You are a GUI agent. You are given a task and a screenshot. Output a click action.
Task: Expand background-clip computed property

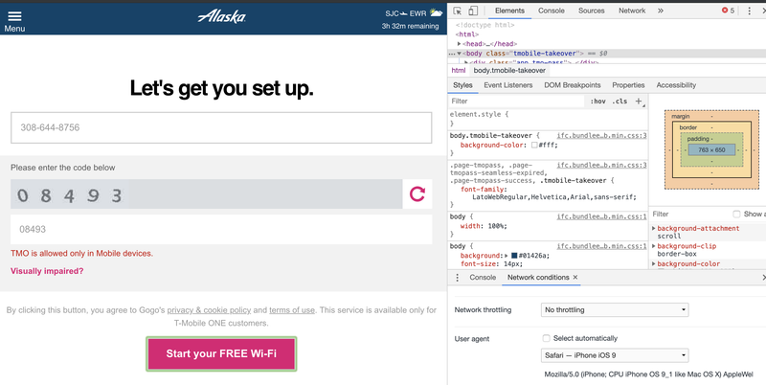point(654,246)
